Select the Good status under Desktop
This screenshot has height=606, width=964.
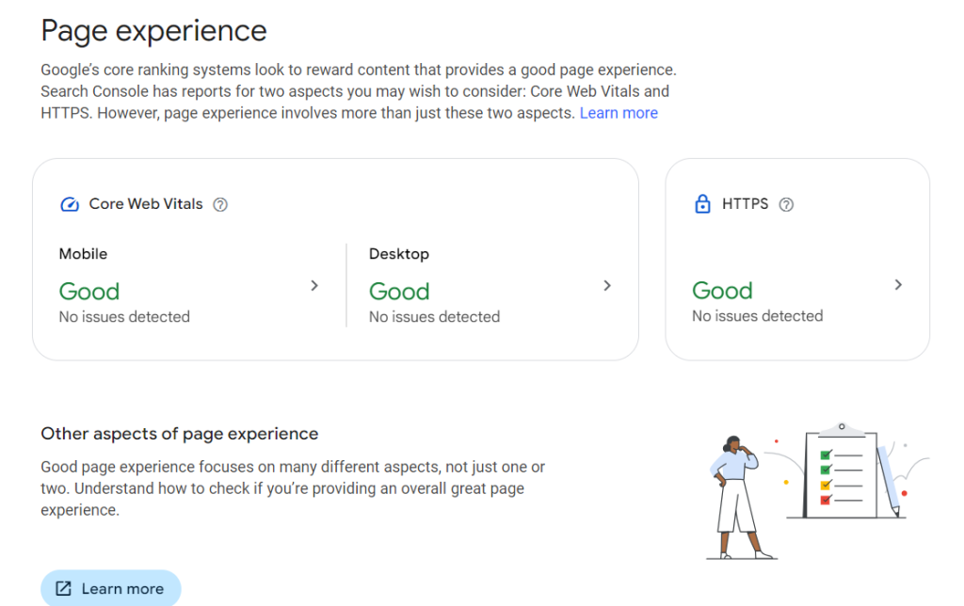pyautogui.click(x=399, y=292)
